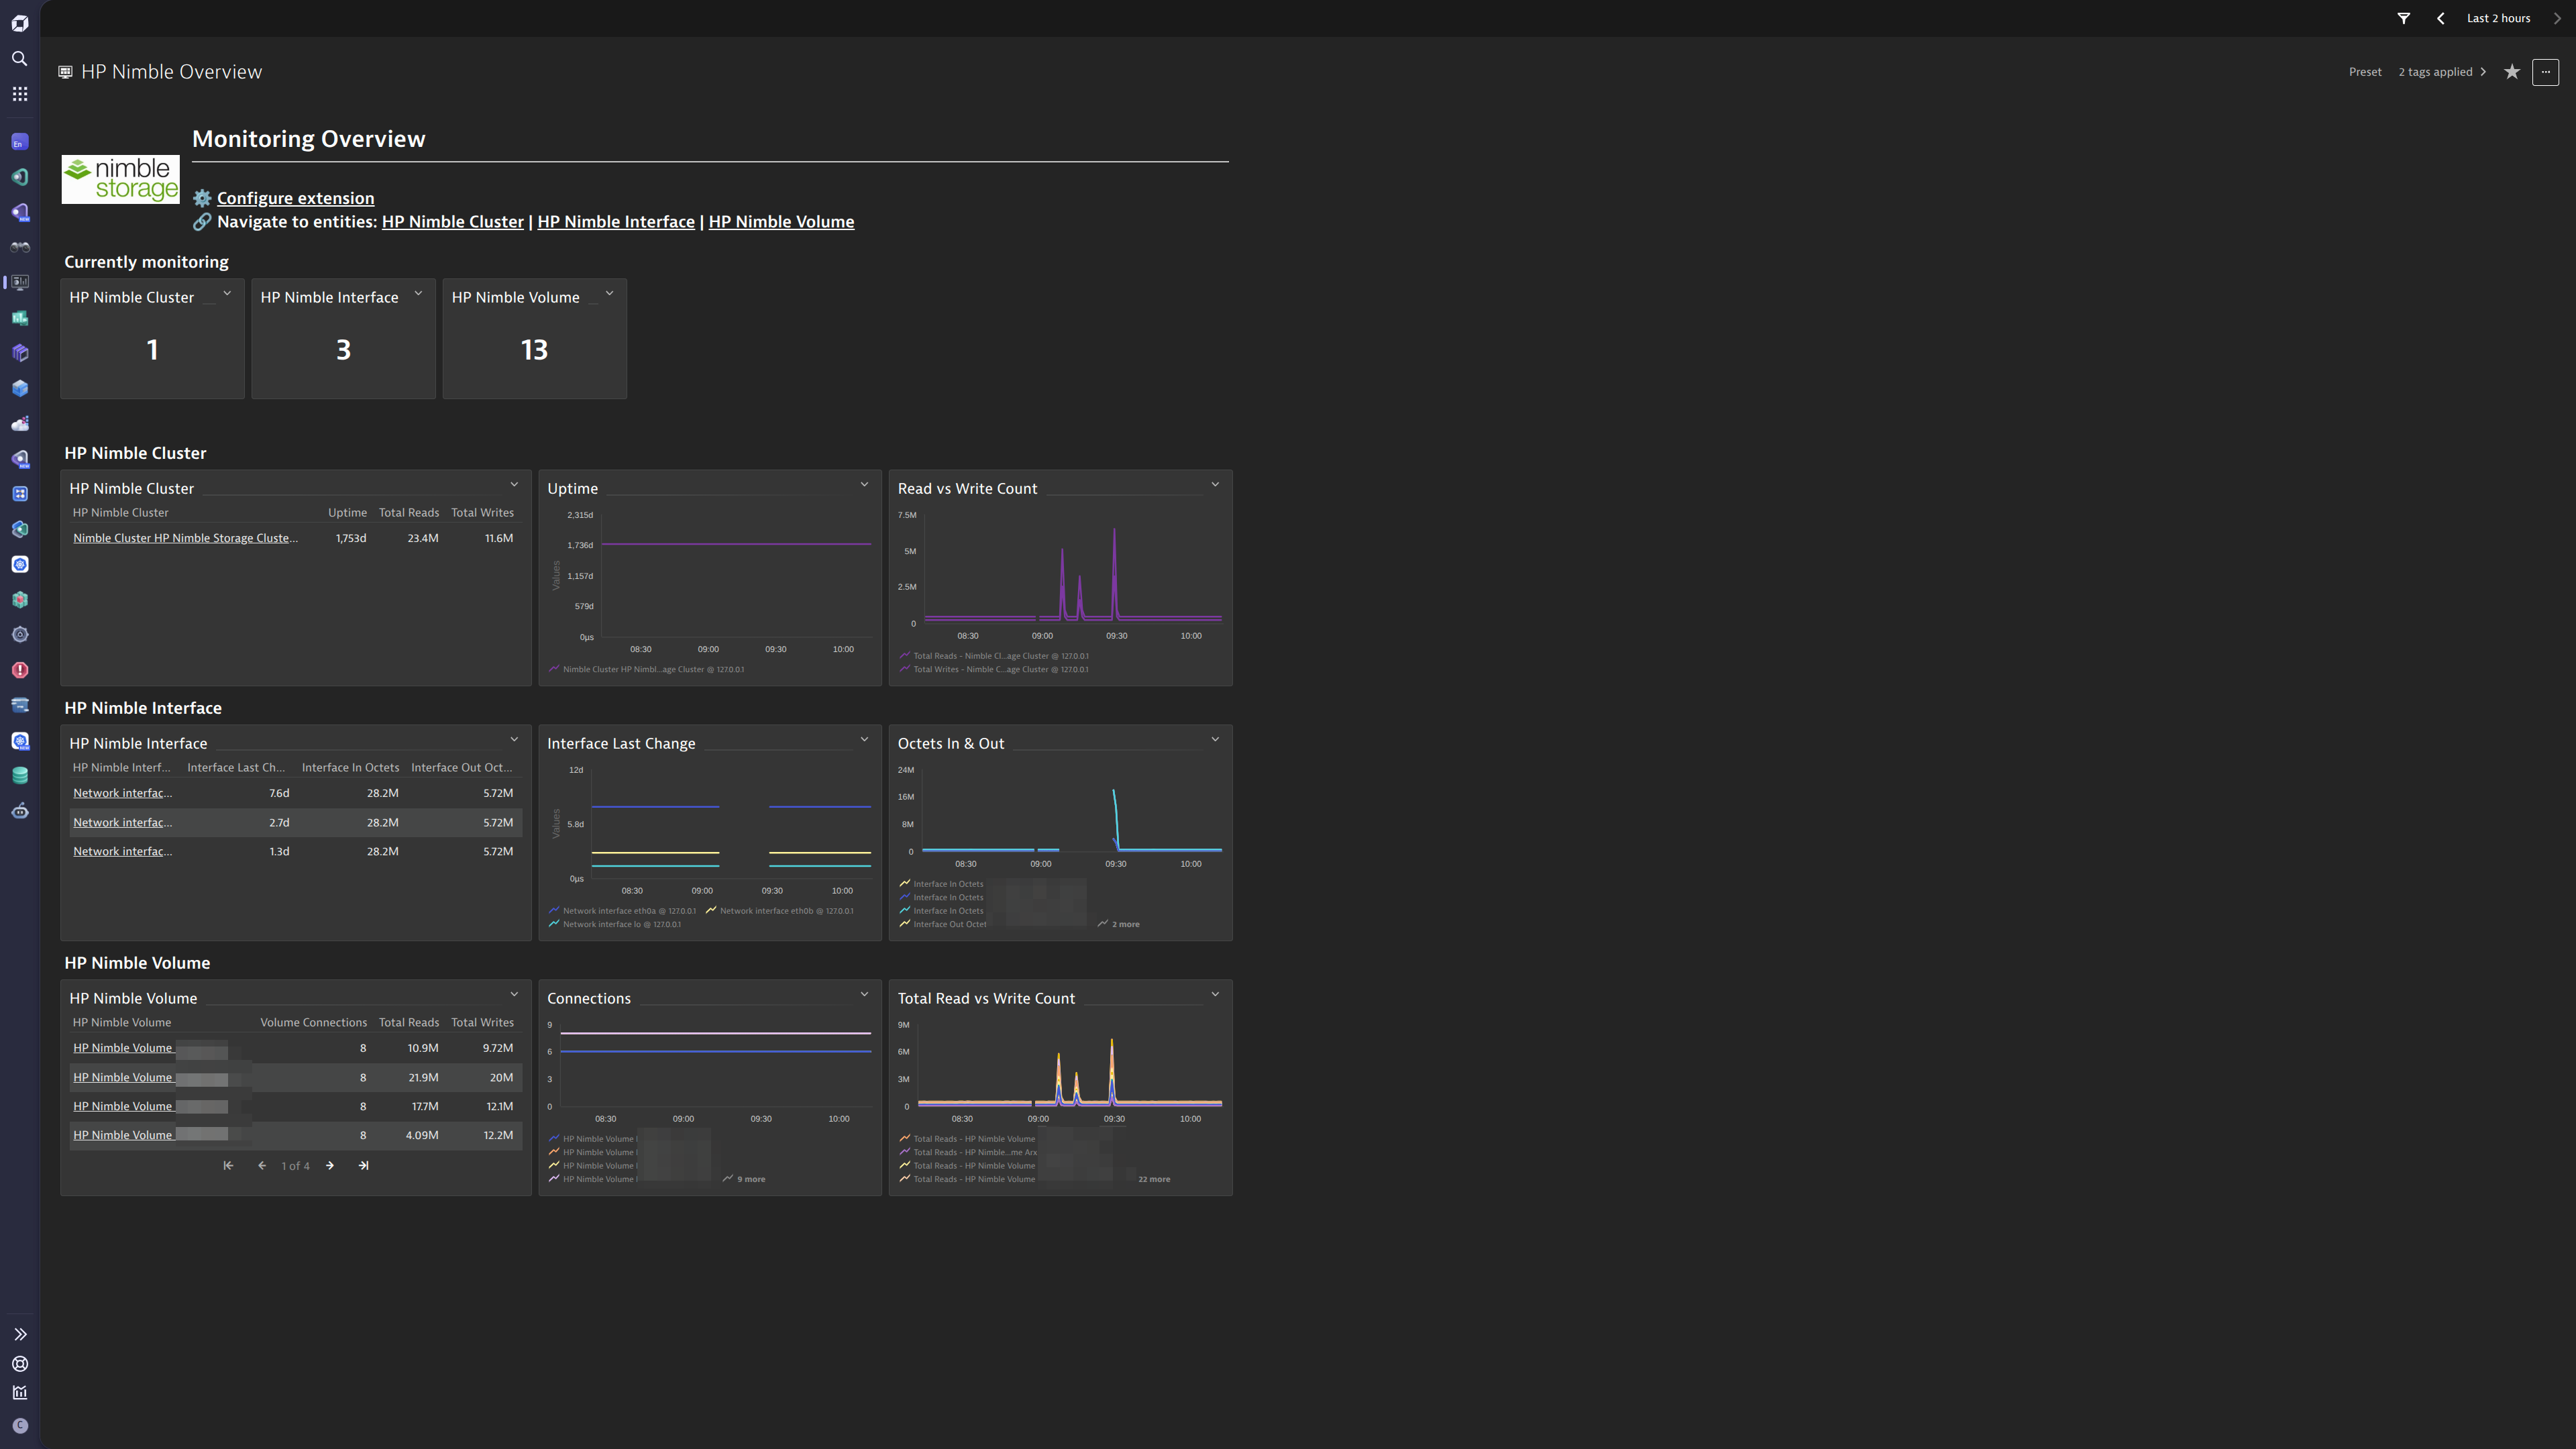Open the help ring icon near sidebar bottom
This screenshot has width=2576, height=1449.
[x=19, y=1363]
